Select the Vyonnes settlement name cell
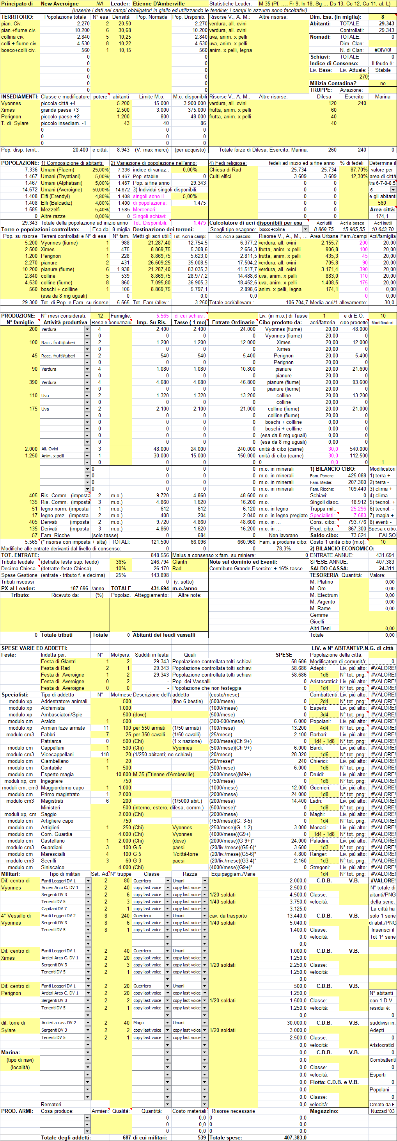397x1141 pixels. [x=20, y=103]
